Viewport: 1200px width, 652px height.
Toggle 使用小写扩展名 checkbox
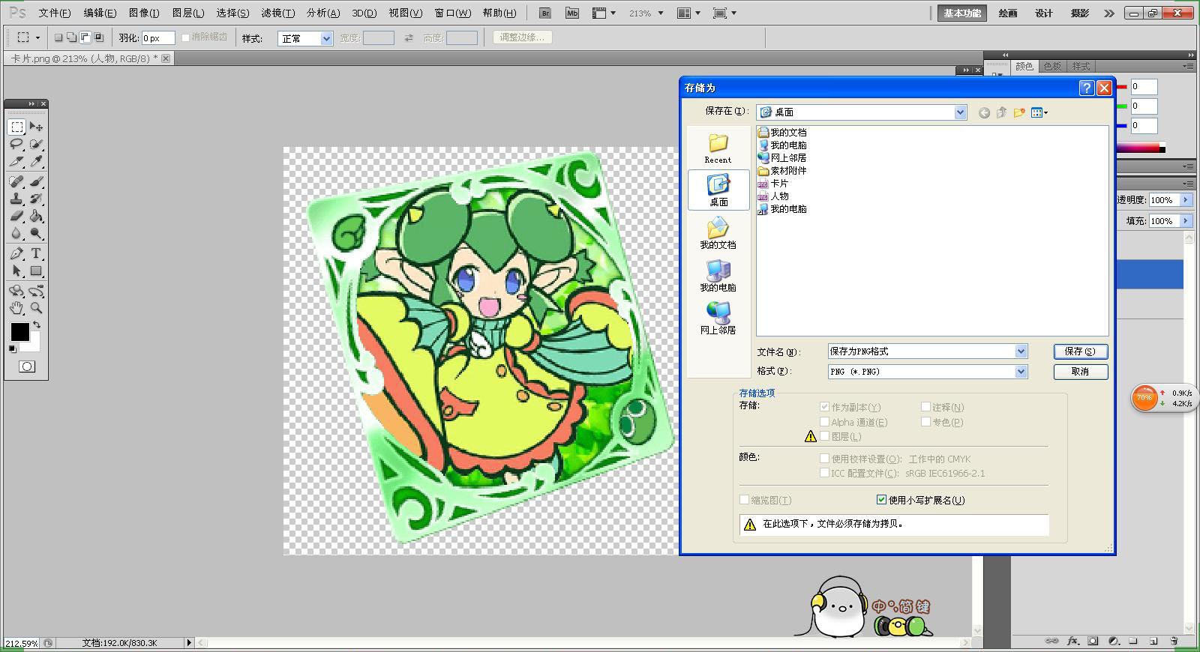coord(881,500)
